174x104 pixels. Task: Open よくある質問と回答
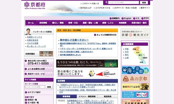pyautogui.click(x=39, y=69)
